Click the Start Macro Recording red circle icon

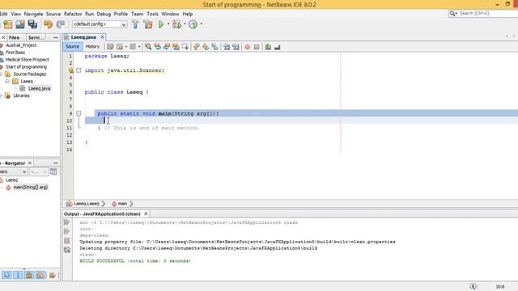tap(248, 47)
